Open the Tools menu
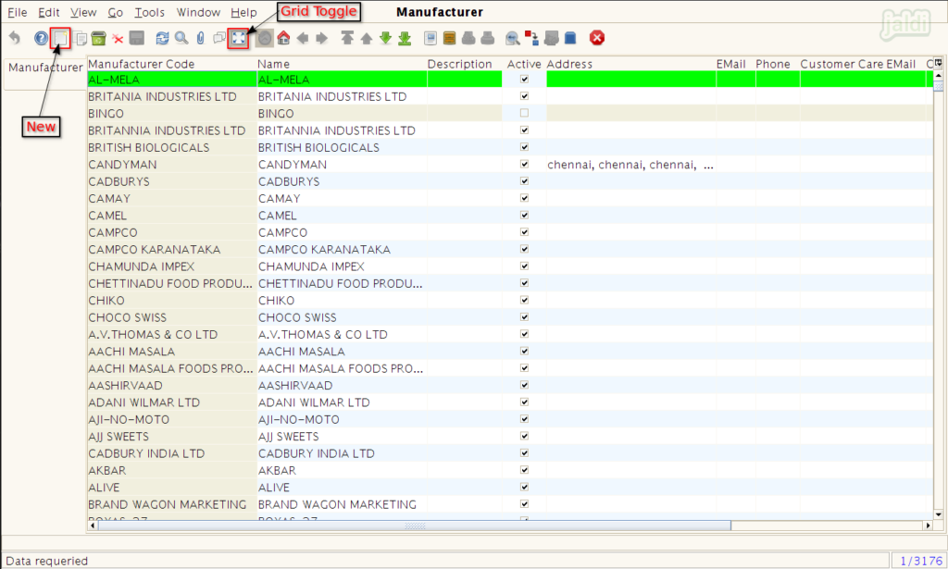The width and height of the screenshot is (948, 569). click(149, 12)
